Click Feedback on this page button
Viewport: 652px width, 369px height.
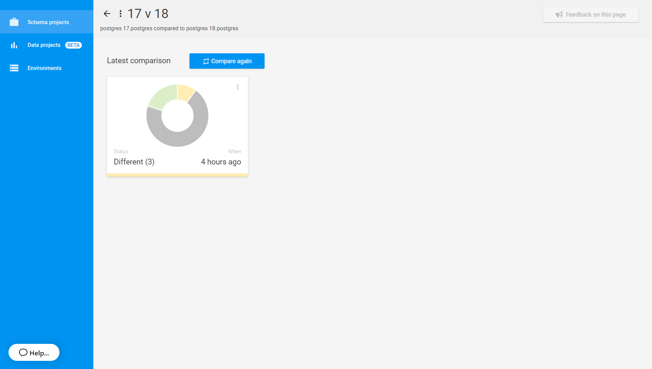591,15
